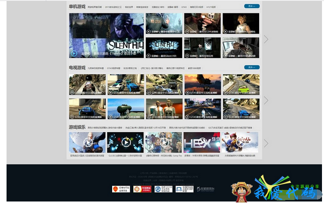Play the anime girls group video
This screenshot has width=324, height=205.
click(164, 142)
